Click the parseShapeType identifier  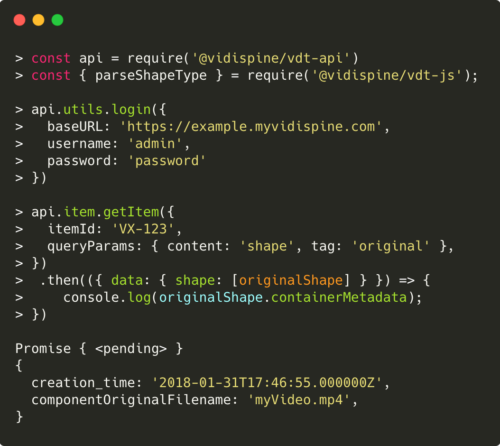(x=151, y=75)
